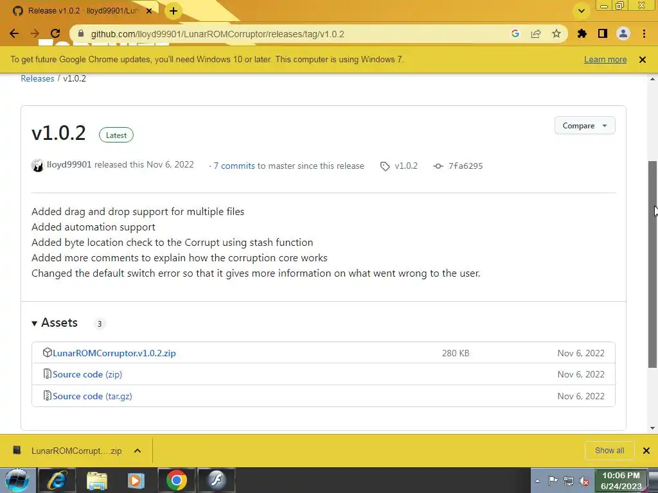
Task: Open Windows Media Player from taskbar
Action: pos(136,480)
